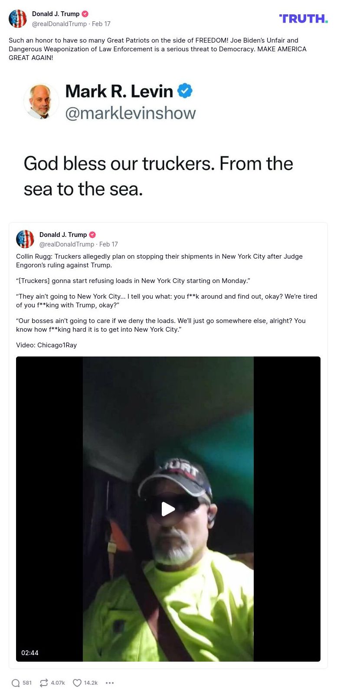Click the 4.07k ReTruth count
The image size is (337, 696).
[x=58, y=683]
